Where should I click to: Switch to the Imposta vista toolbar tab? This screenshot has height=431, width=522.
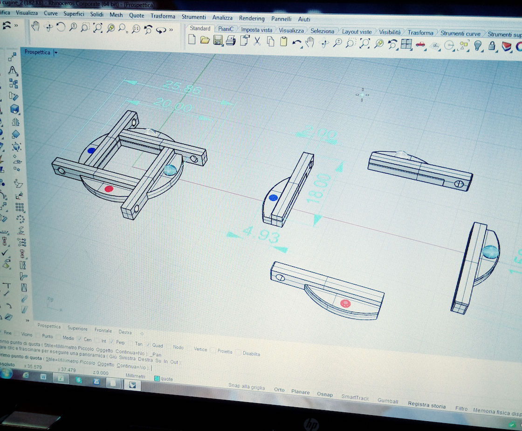tap(256, 30)
